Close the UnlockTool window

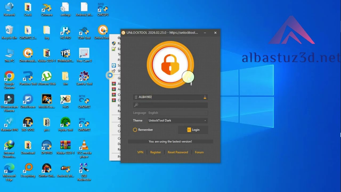point(215,33)
